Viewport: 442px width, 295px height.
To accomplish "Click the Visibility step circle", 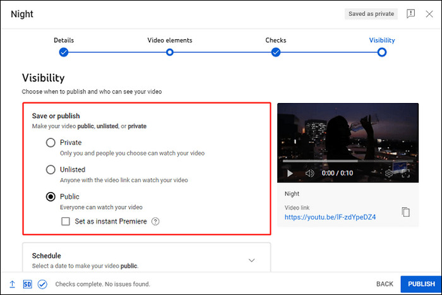I will point(382,52).
